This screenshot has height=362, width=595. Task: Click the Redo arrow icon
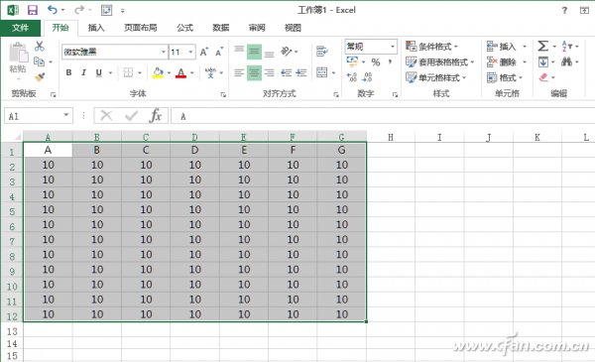(79, 10)
